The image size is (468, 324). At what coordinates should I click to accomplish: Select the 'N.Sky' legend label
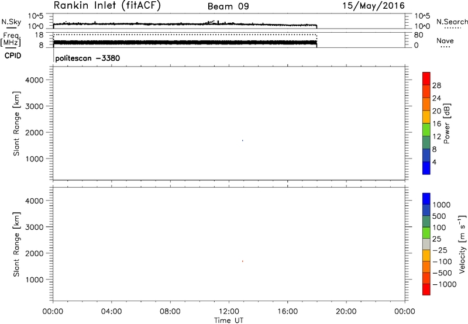pyautogui.click(x=11, y=22)
